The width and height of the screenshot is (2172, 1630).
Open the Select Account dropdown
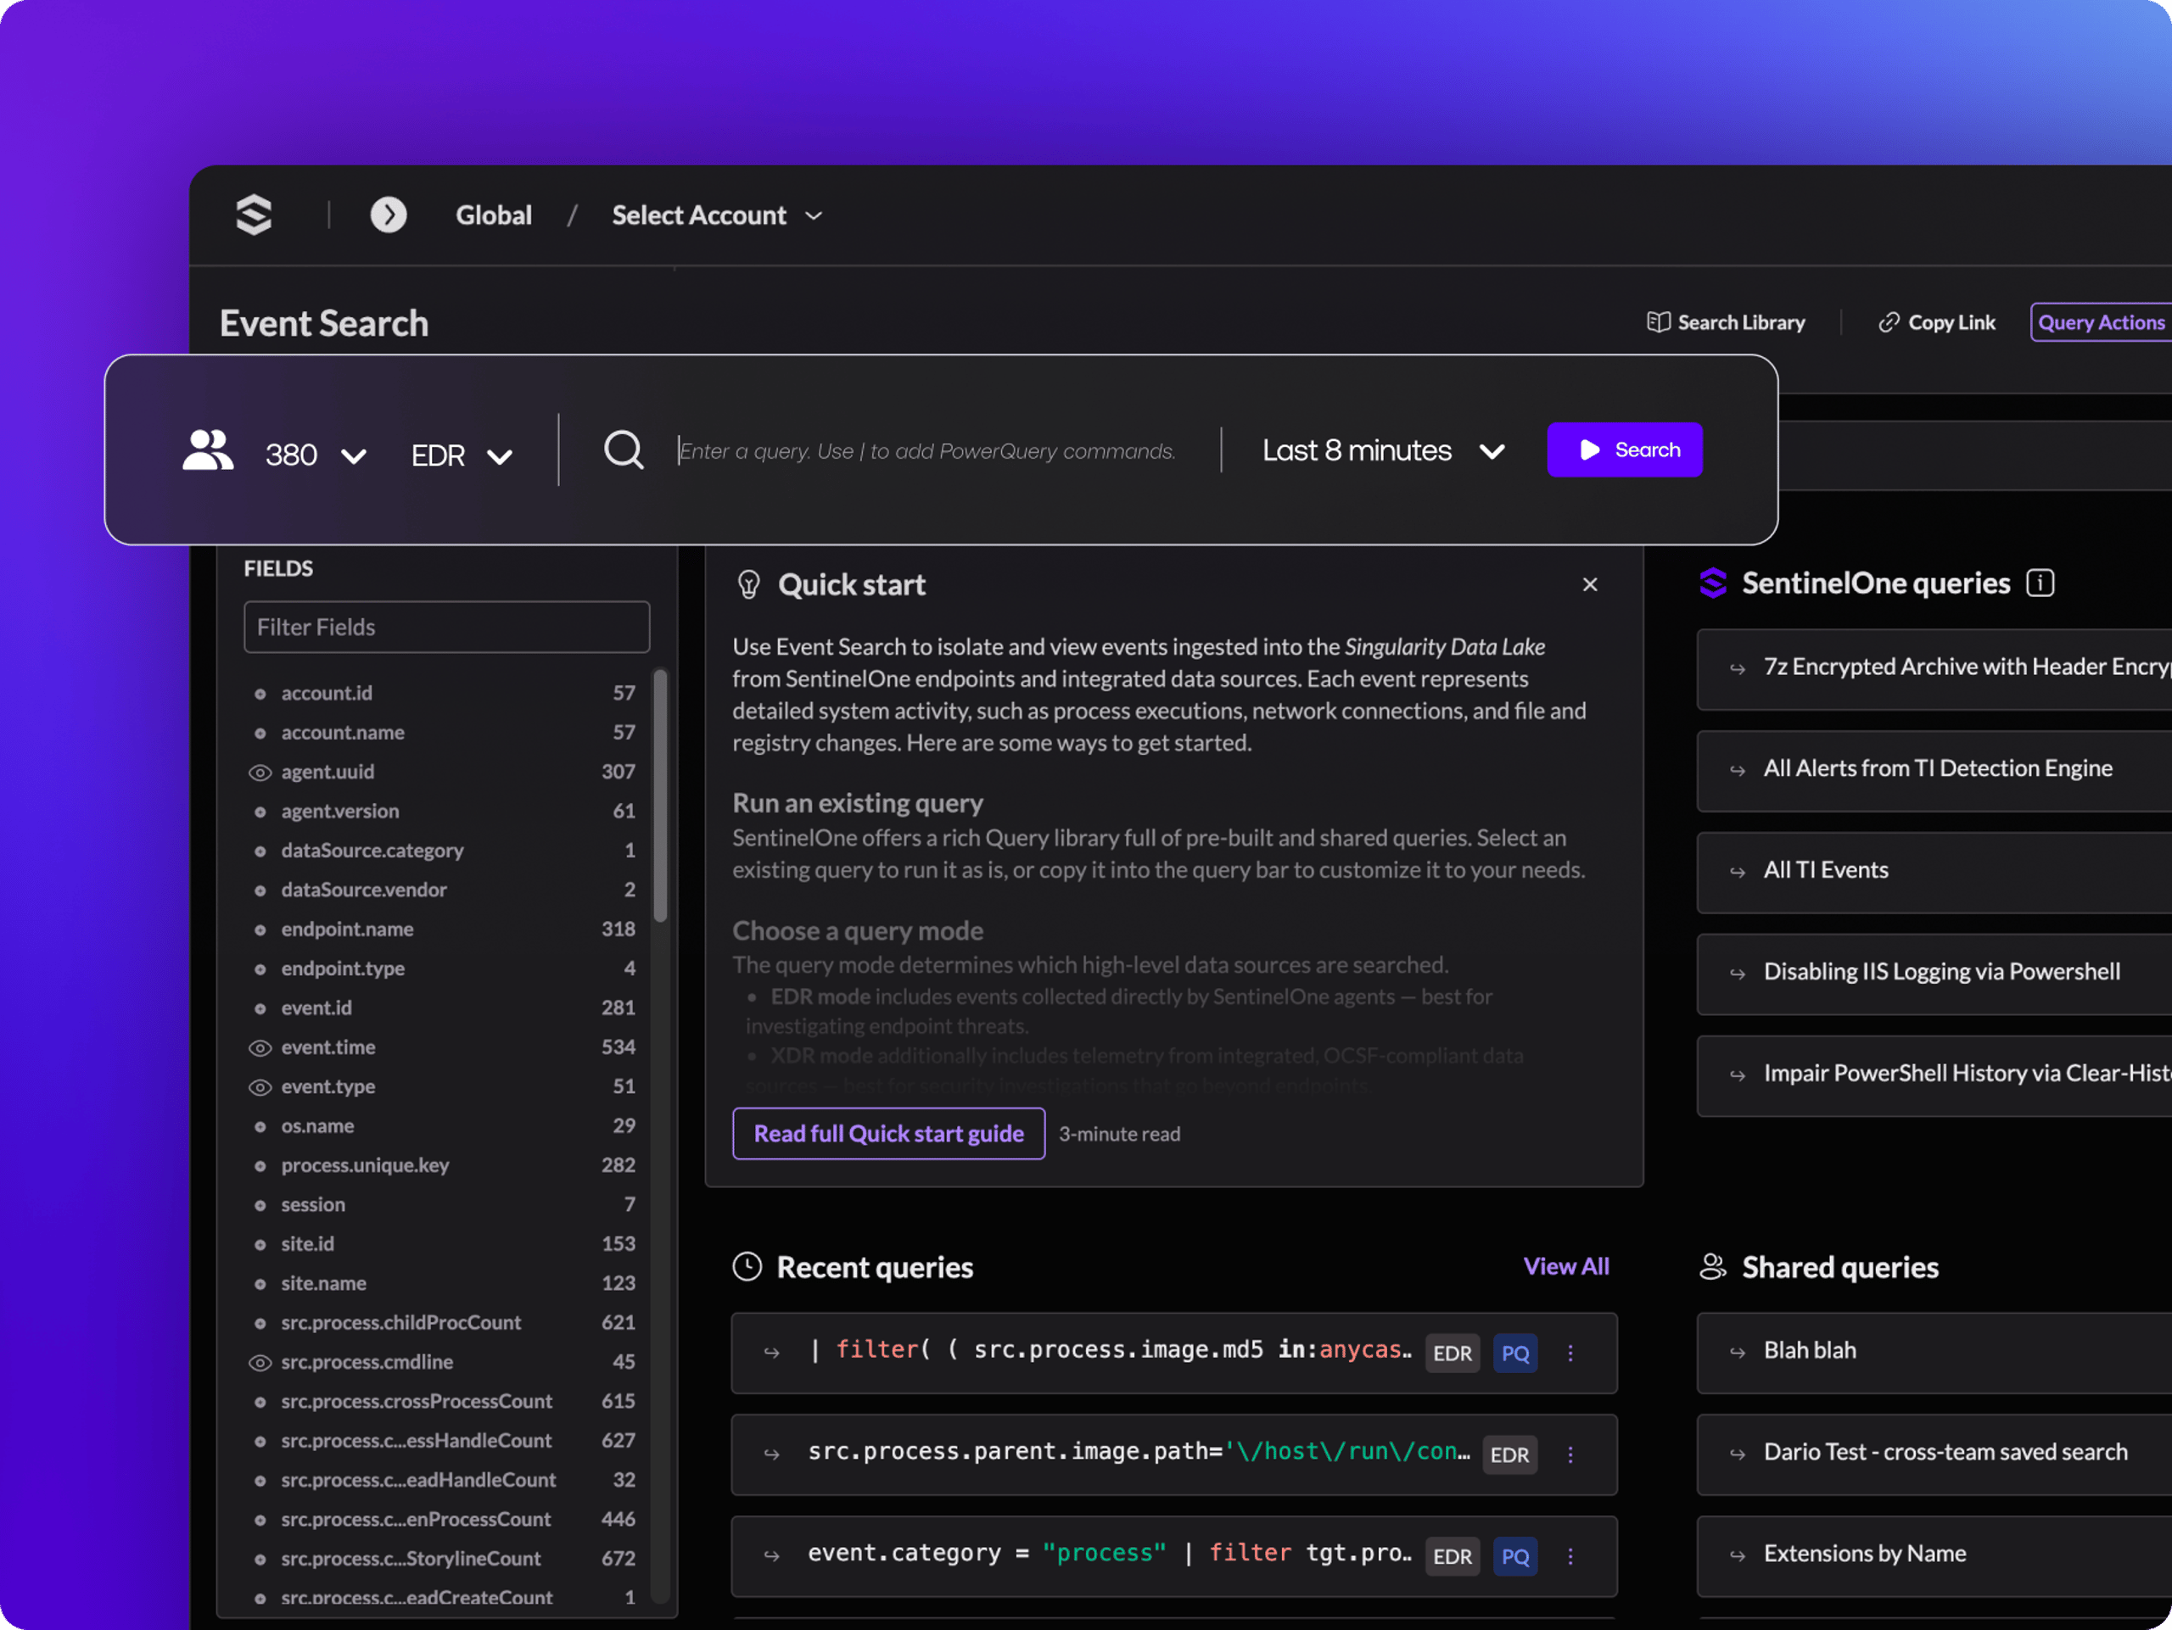click(717, 215)
